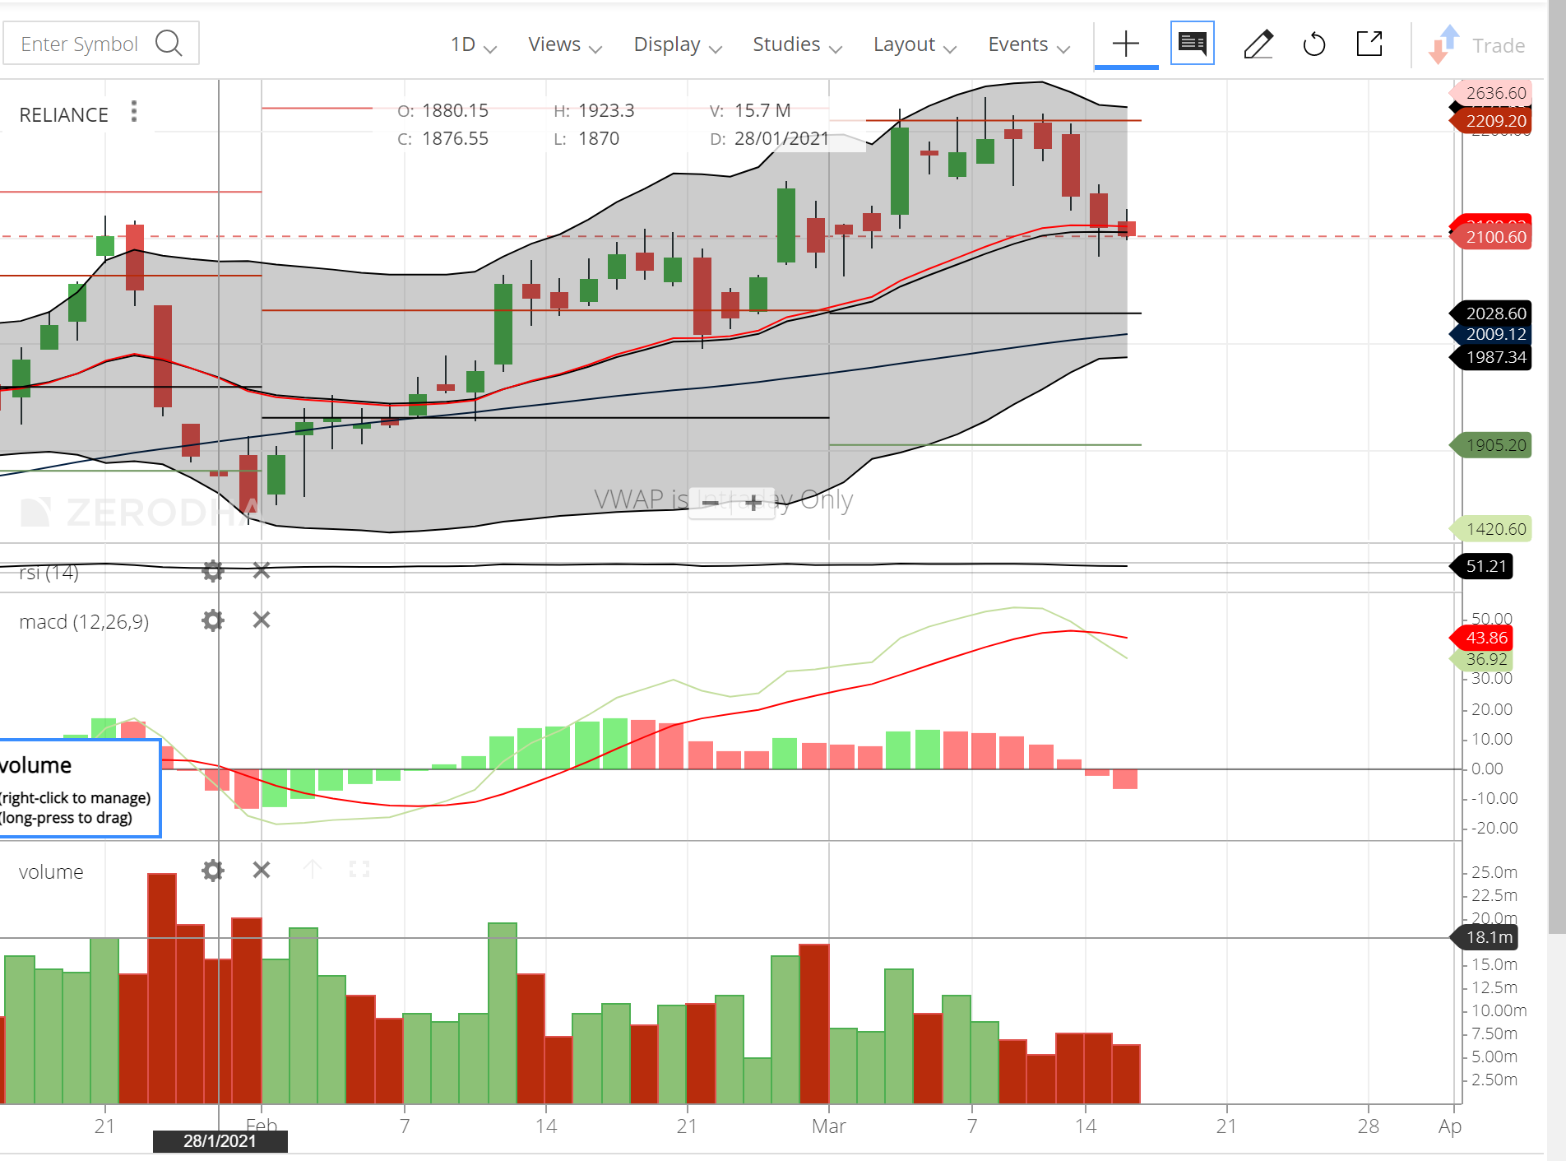Screen dimensions: 1566x1161
Task: Click the 51.21 RSI value label
Action: click(1481, 566)
